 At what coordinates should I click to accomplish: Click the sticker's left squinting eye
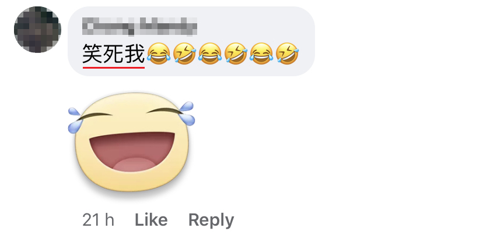94,116
